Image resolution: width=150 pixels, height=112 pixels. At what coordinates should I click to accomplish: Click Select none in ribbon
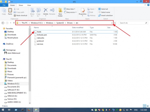(104, 12)
